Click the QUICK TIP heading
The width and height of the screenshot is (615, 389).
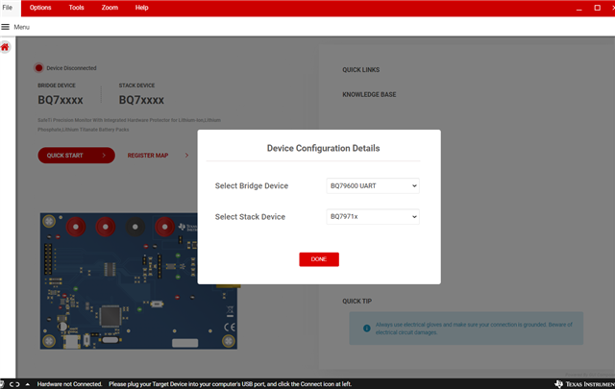pyautogui.click(x=357, y=302)
